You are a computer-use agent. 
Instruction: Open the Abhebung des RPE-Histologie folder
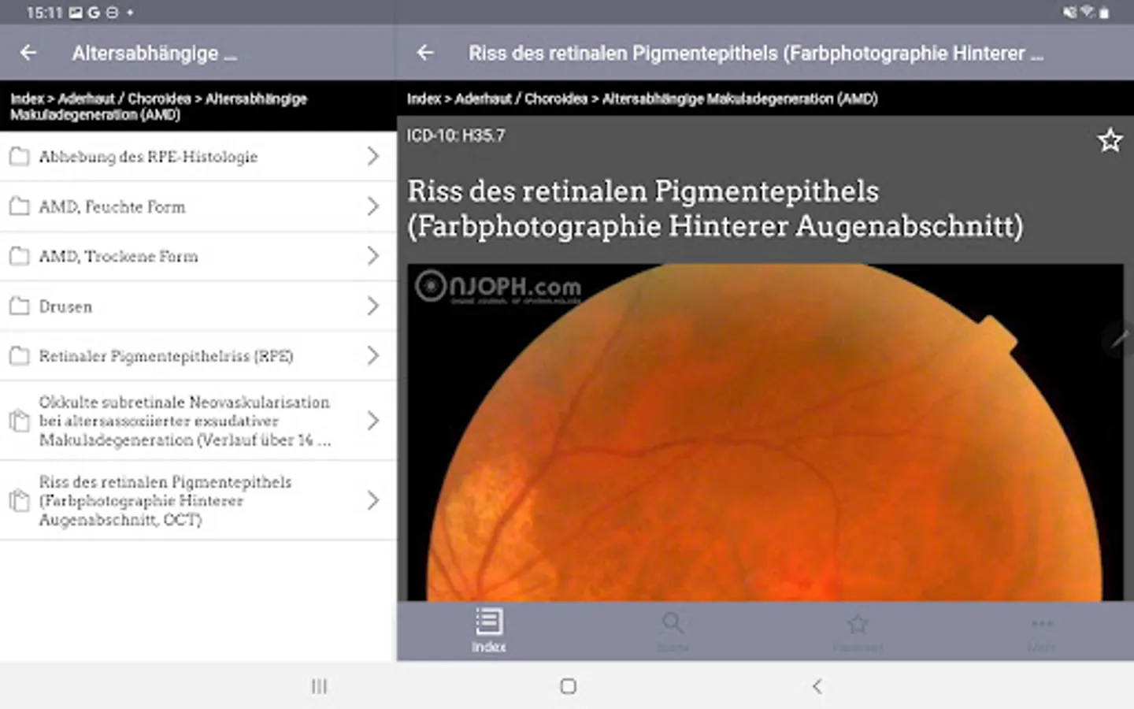[198, 157]
